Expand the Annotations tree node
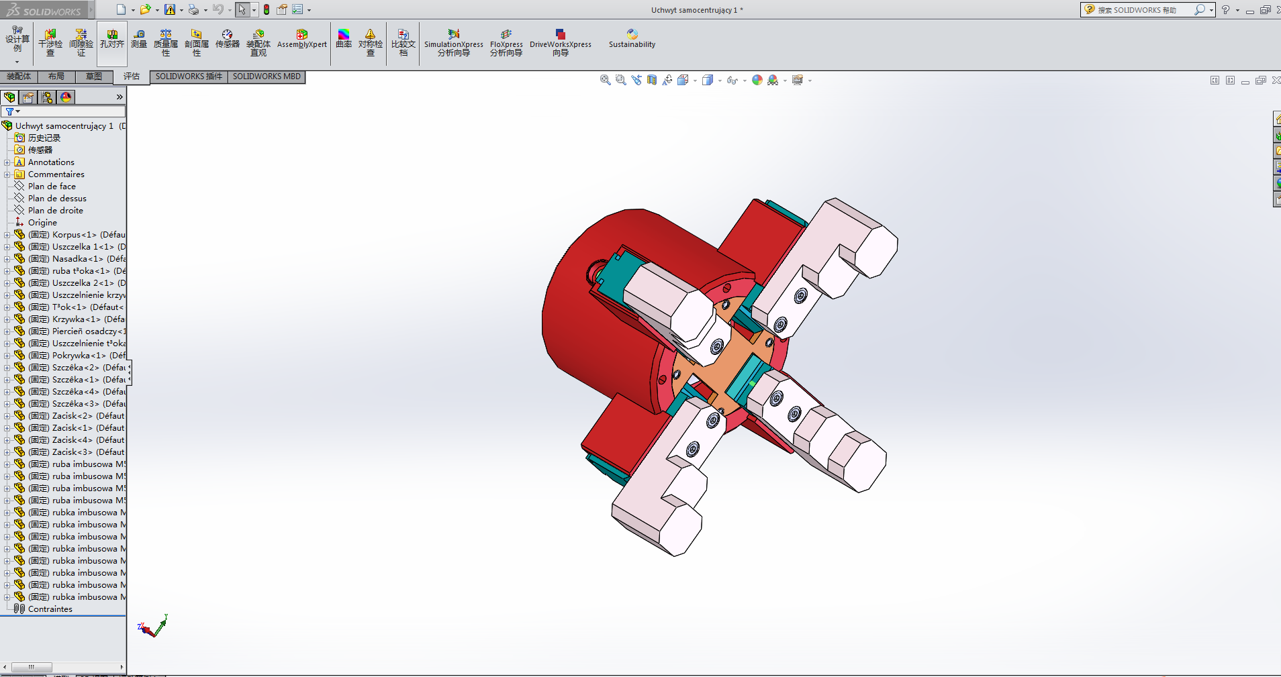The image size is (1281, 677). (x=7, y=162)
